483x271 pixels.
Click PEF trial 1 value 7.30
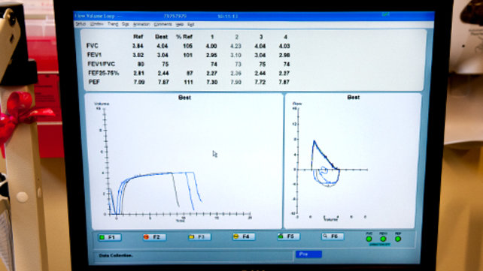[212, 82]
